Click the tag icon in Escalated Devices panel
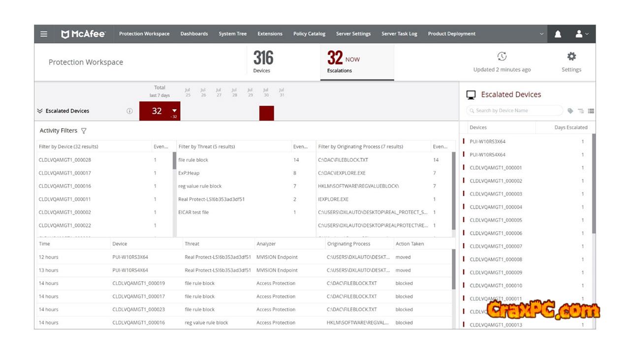 pyautogui.click(x=570, y=111)
